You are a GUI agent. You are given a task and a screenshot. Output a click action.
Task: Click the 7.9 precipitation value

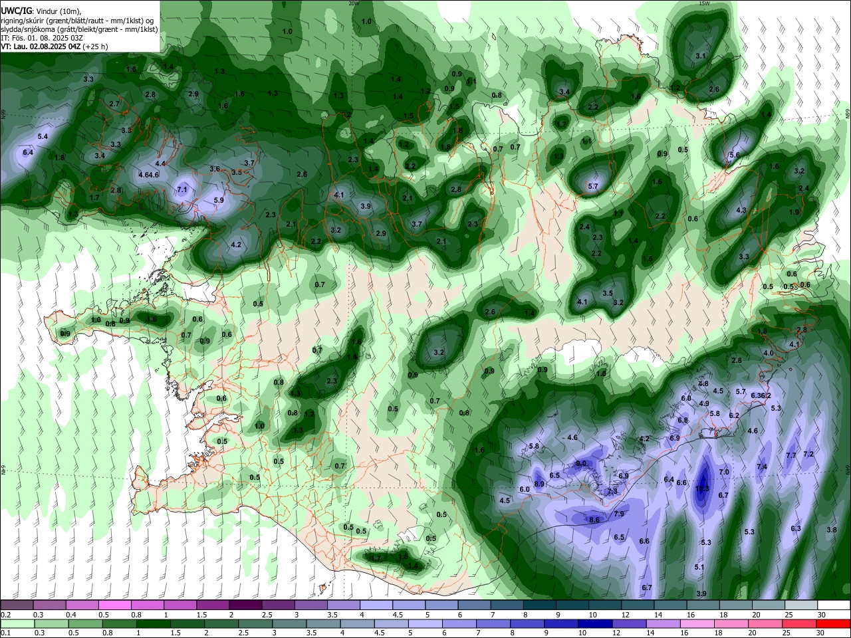coord(618,514)
